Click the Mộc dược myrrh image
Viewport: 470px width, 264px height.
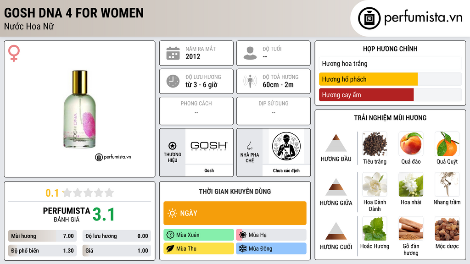click(447, 228)
